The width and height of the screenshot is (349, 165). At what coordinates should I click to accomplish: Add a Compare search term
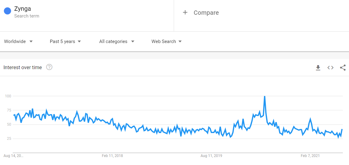[x=206, y=13]
